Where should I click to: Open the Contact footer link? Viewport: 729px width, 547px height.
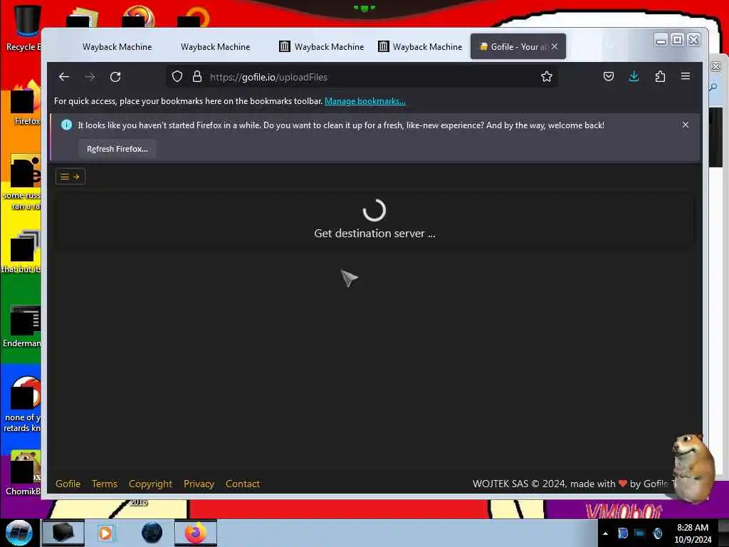[x=243, y=484]
